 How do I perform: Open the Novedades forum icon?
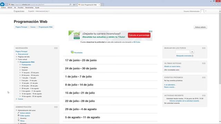[x=72, y=52]
